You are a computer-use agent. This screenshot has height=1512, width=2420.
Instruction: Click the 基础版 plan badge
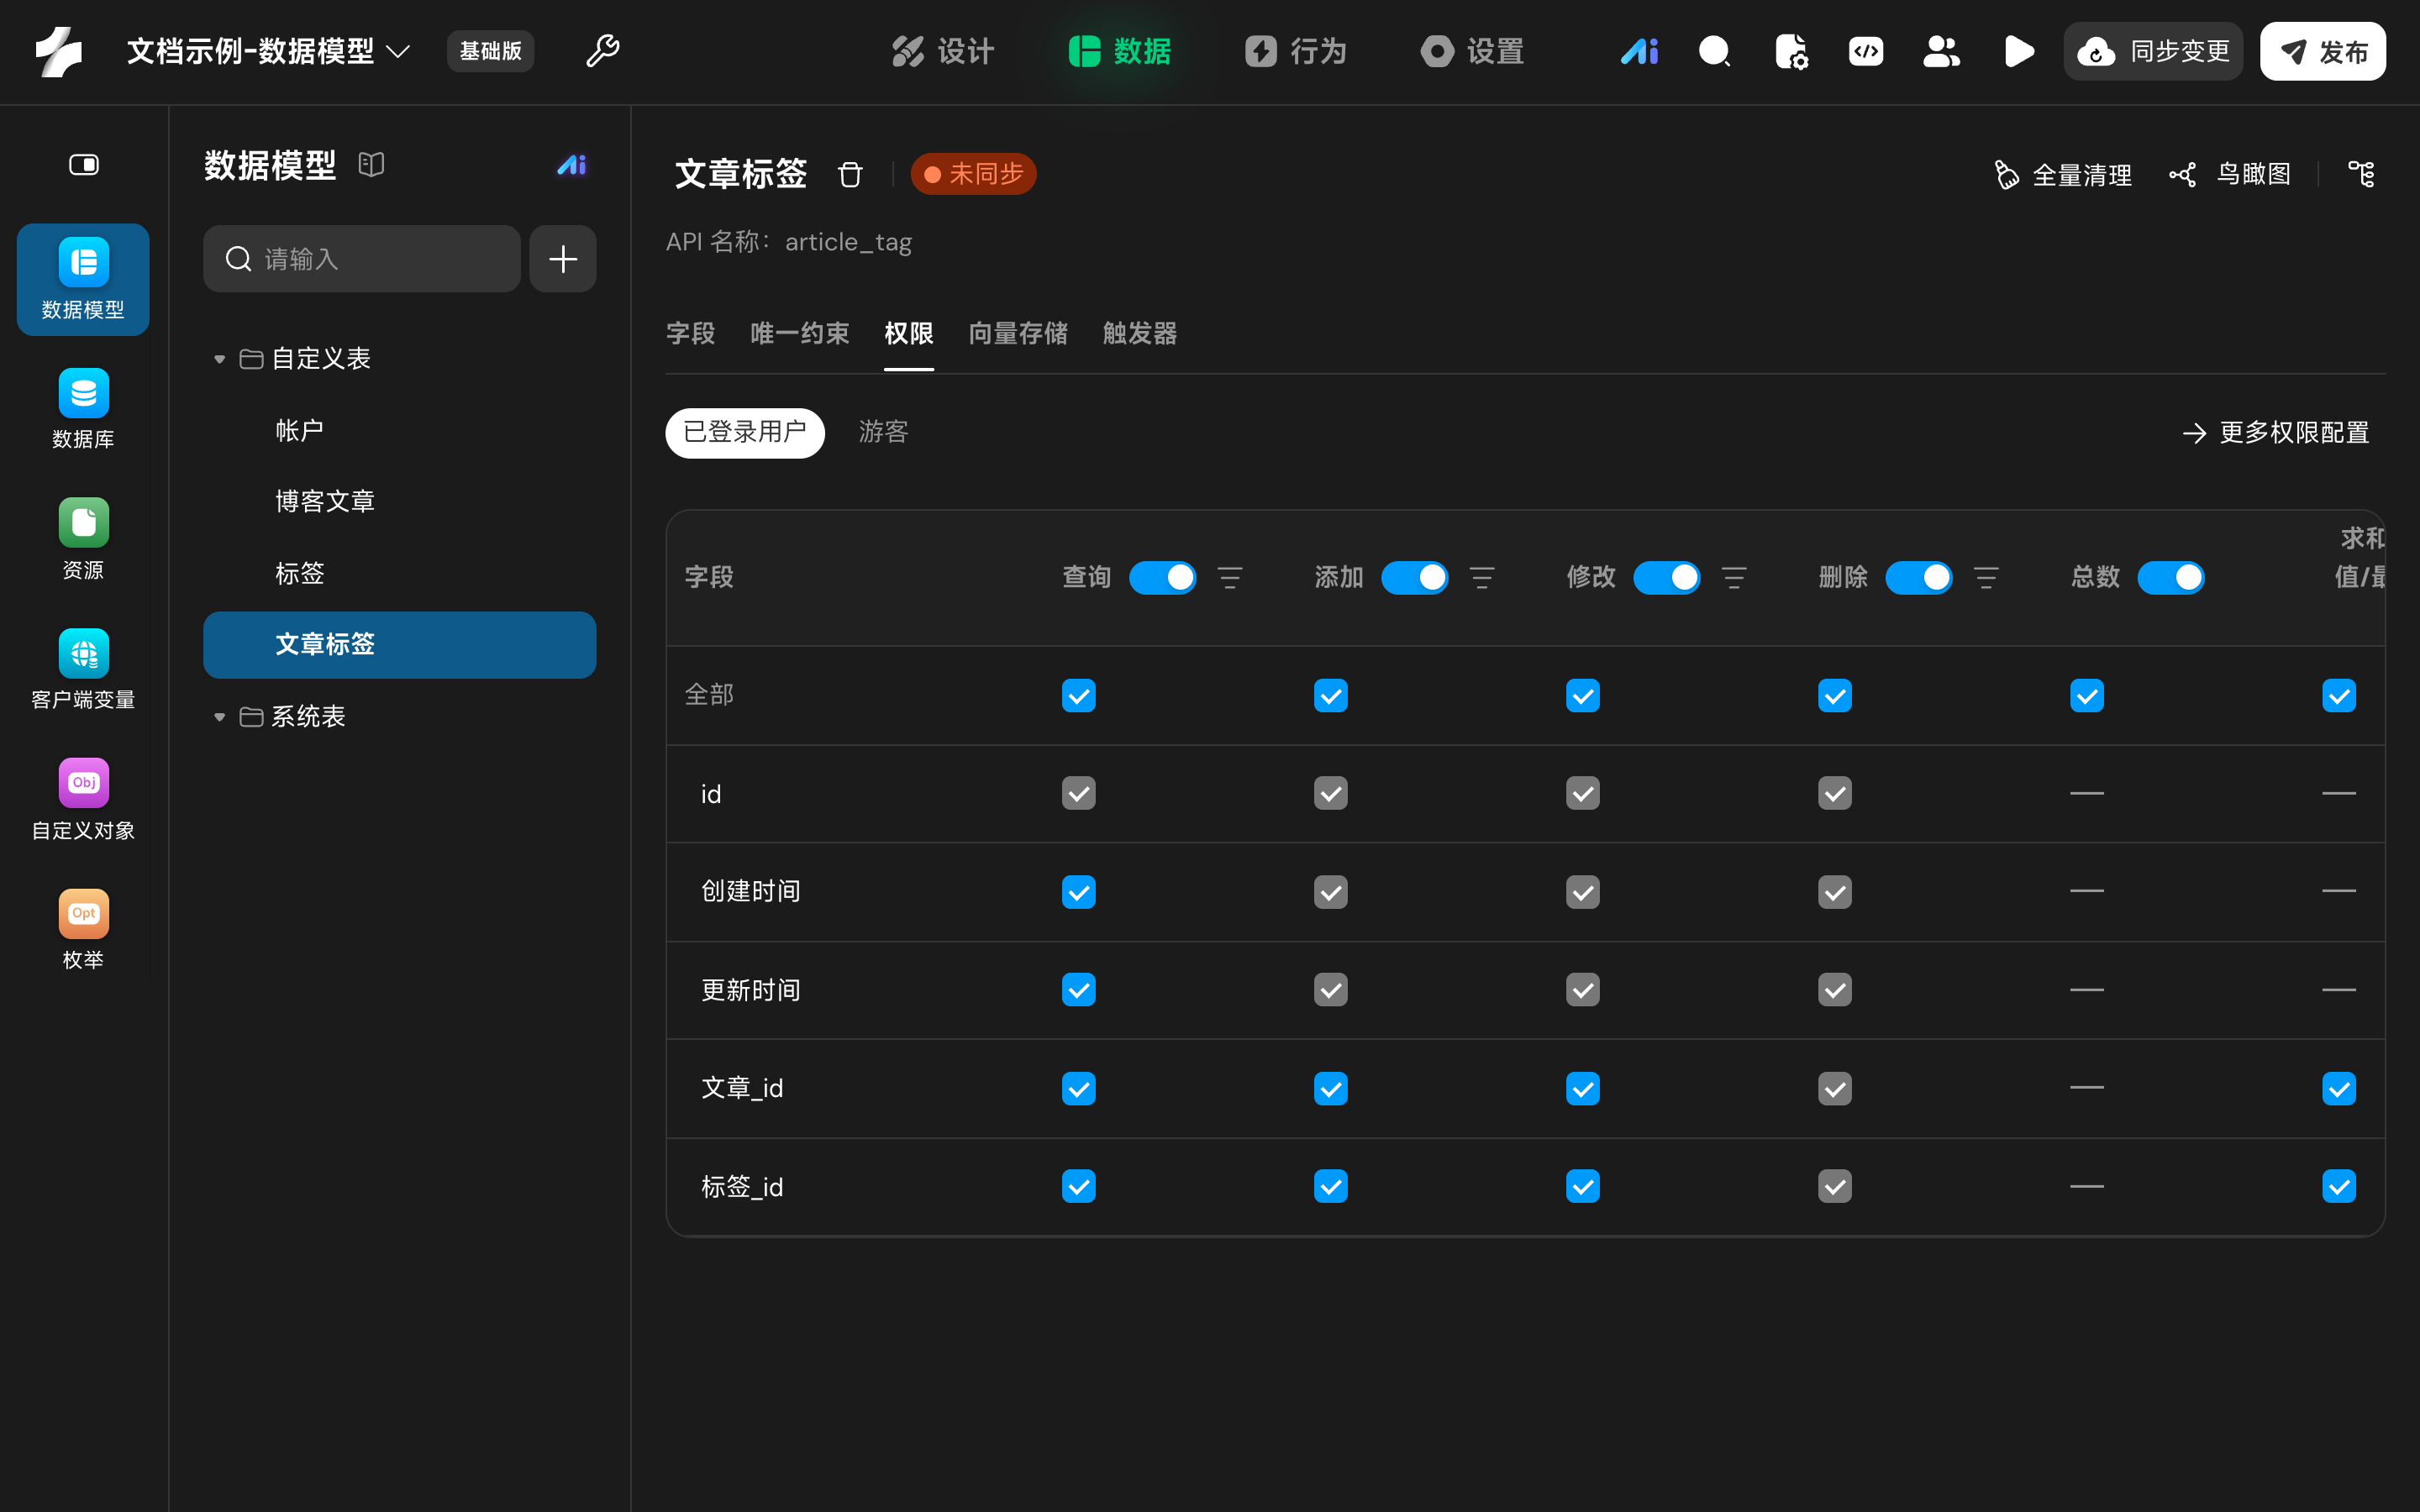pyautogui.click(x=490, y=51)
